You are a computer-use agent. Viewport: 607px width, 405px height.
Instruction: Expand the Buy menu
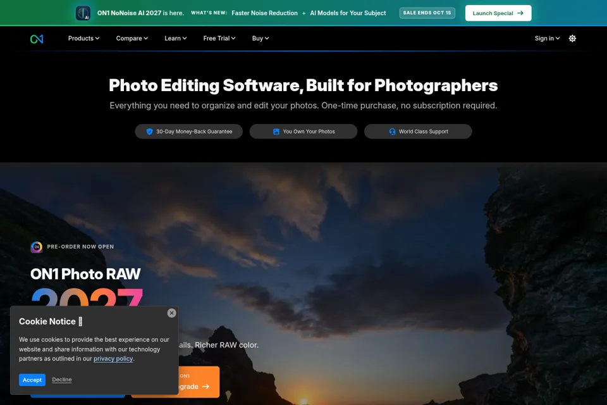pos(260,39)
